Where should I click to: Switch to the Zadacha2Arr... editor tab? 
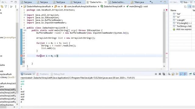click(x=117, y=2)
